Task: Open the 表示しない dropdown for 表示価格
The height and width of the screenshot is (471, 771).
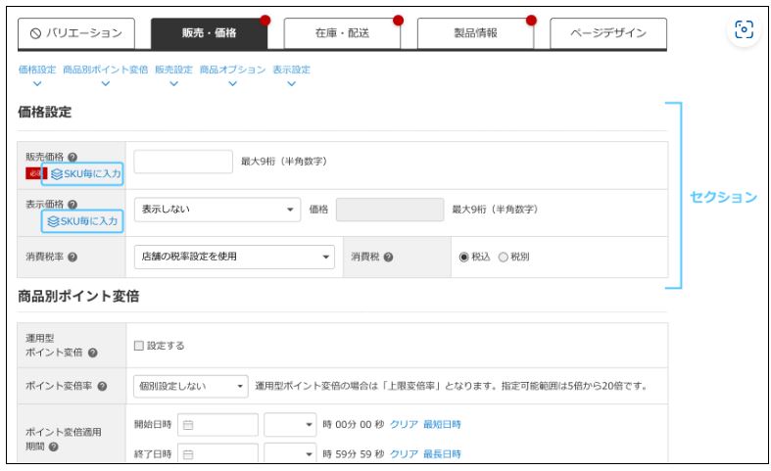Action: tap(218, 209)
